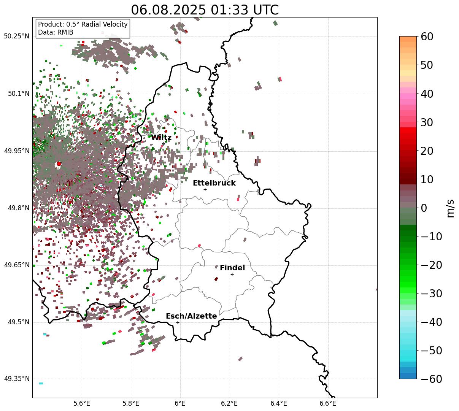This screenshot has height=411, width=459.
Task: Click the colorbar 30 tick label
Action: point(426,122)
